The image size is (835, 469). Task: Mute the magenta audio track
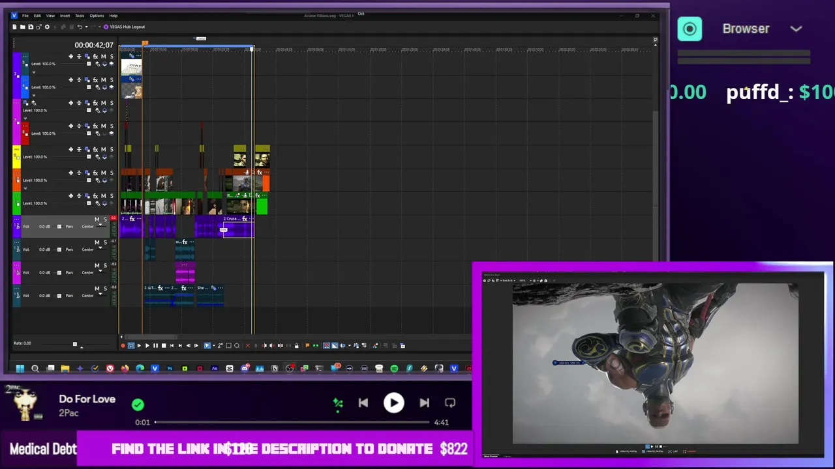(x=97, y=265)
